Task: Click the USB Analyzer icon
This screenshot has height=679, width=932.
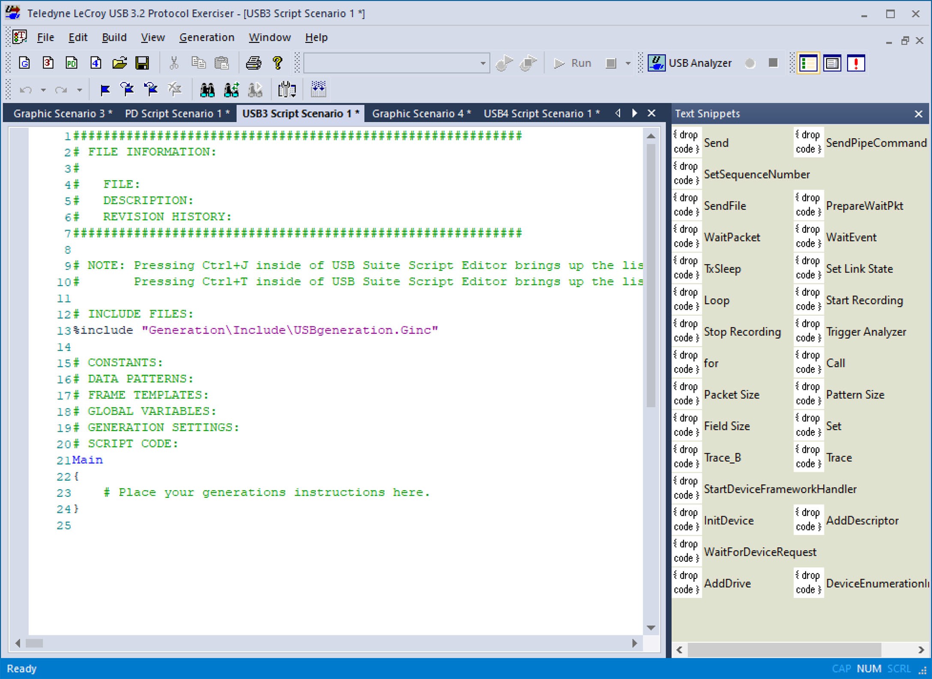Action: [656, 63]
